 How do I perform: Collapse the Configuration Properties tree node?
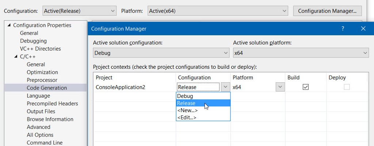pyautogui.click(x=9, y=25)
